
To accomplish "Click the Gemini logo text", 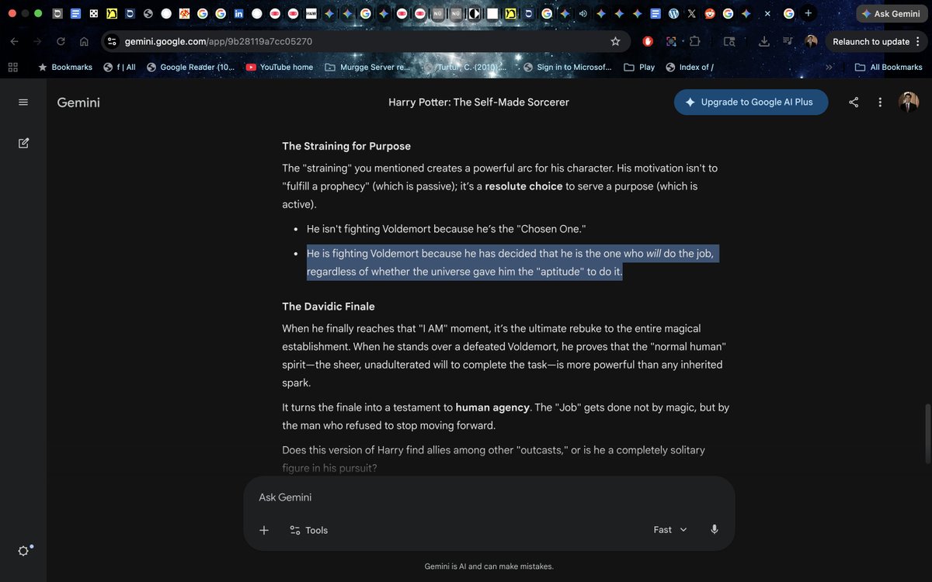I will [x=78, y=102].
